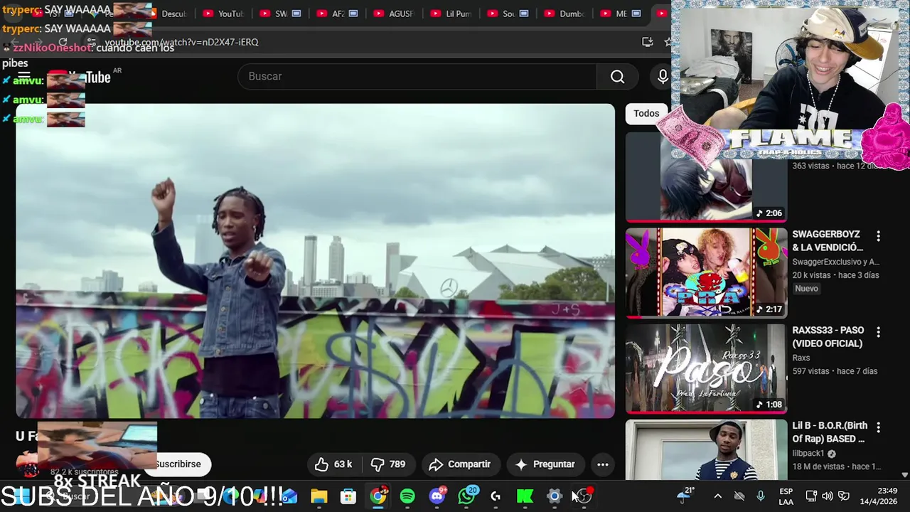This screenshot has width=910, height=512.
Task: Open Paso thumbnail with 1:08 duration
Action: (x=706, y=368)
